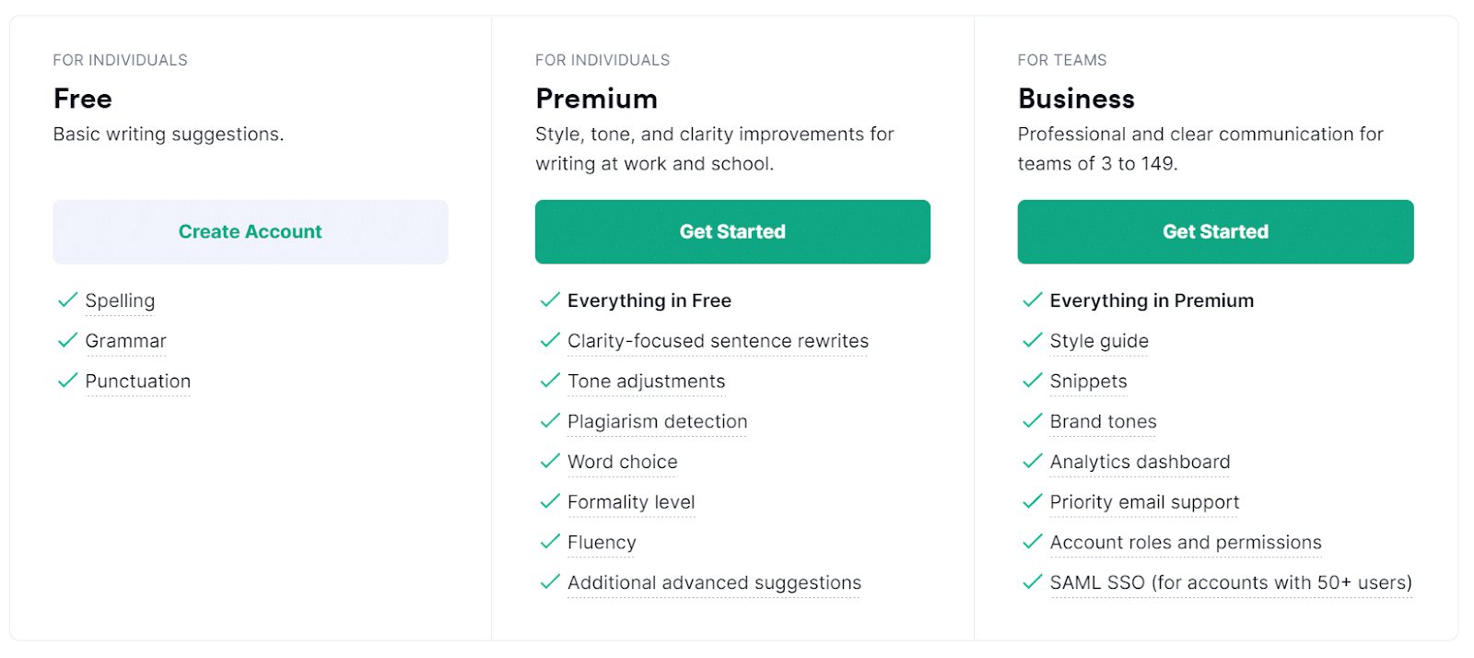Click the checkmark next to Fluency

click(x=548, y=542)
